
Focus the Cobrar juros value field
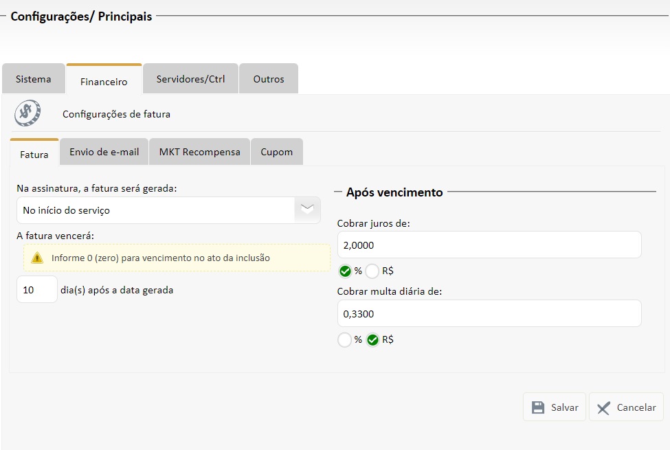point(489,245)
